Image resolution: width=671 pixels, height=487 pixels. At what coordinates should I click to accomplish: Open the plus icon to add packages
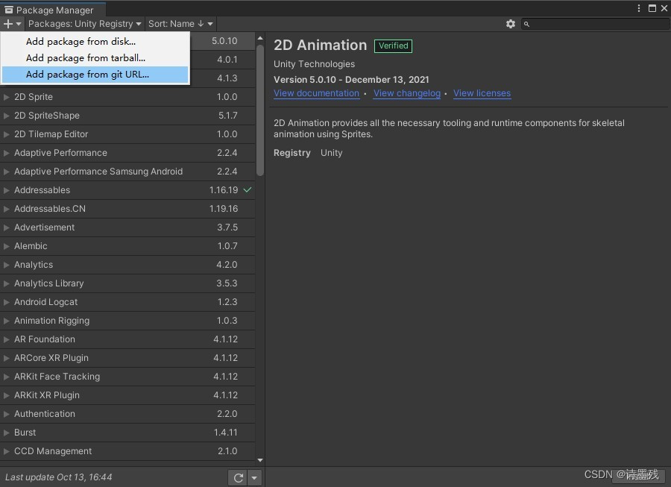[x=7, y=23]
